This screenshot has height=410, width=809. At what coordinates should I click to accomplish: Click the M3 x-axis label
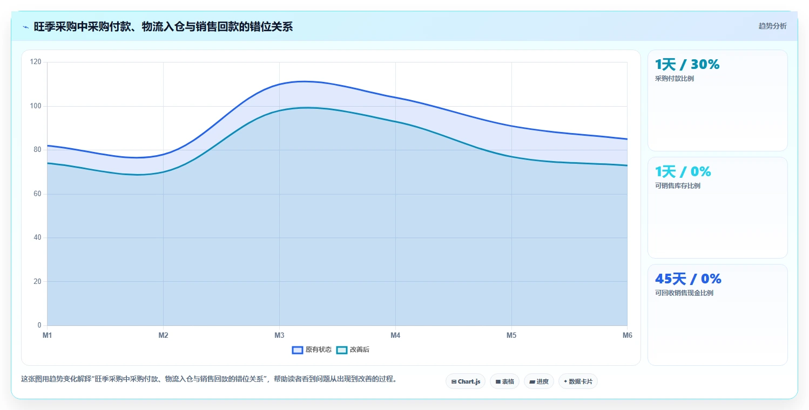[279, 336]
